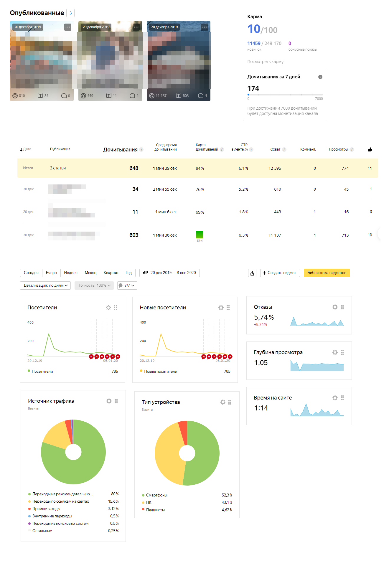Screen dimensions: 389x561
Task: Open settings gear on Посетители widget
Action: (108, 308)
